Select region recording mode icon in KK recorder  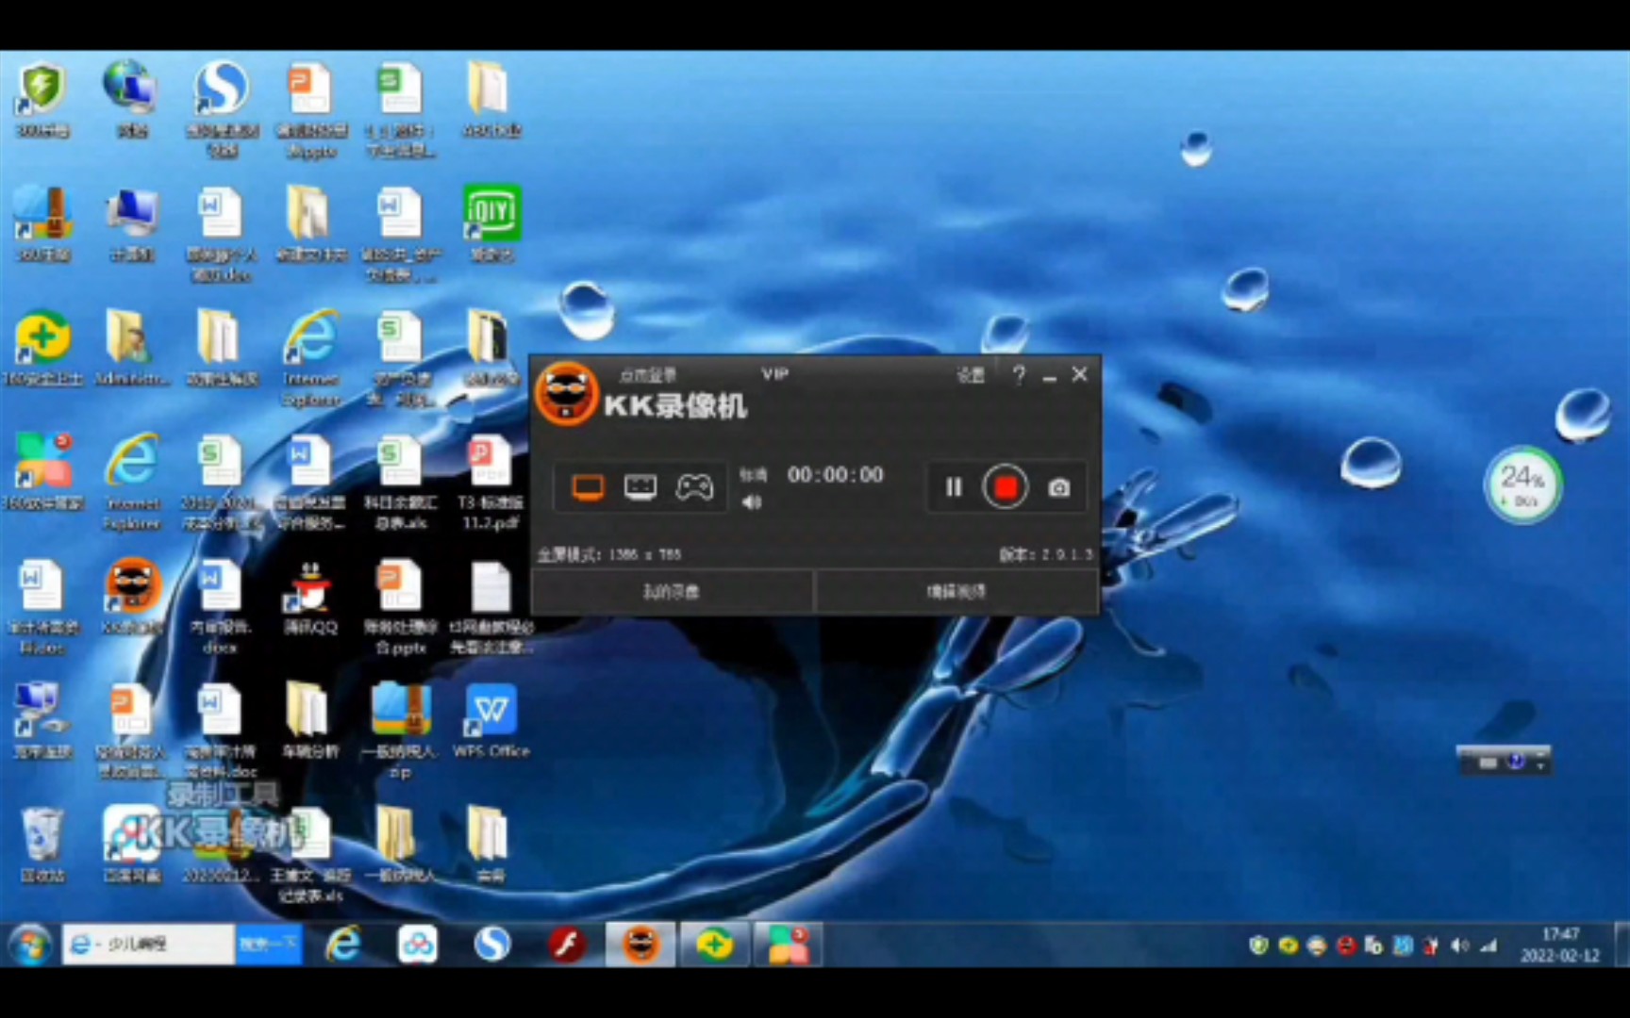640,487
